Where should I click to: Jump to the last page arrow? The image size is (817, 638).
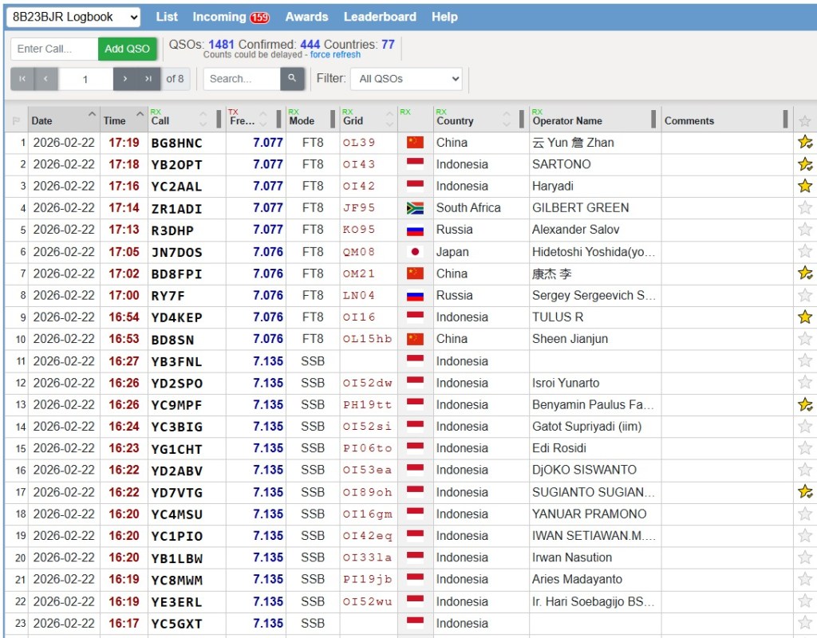tap(148, 79)
